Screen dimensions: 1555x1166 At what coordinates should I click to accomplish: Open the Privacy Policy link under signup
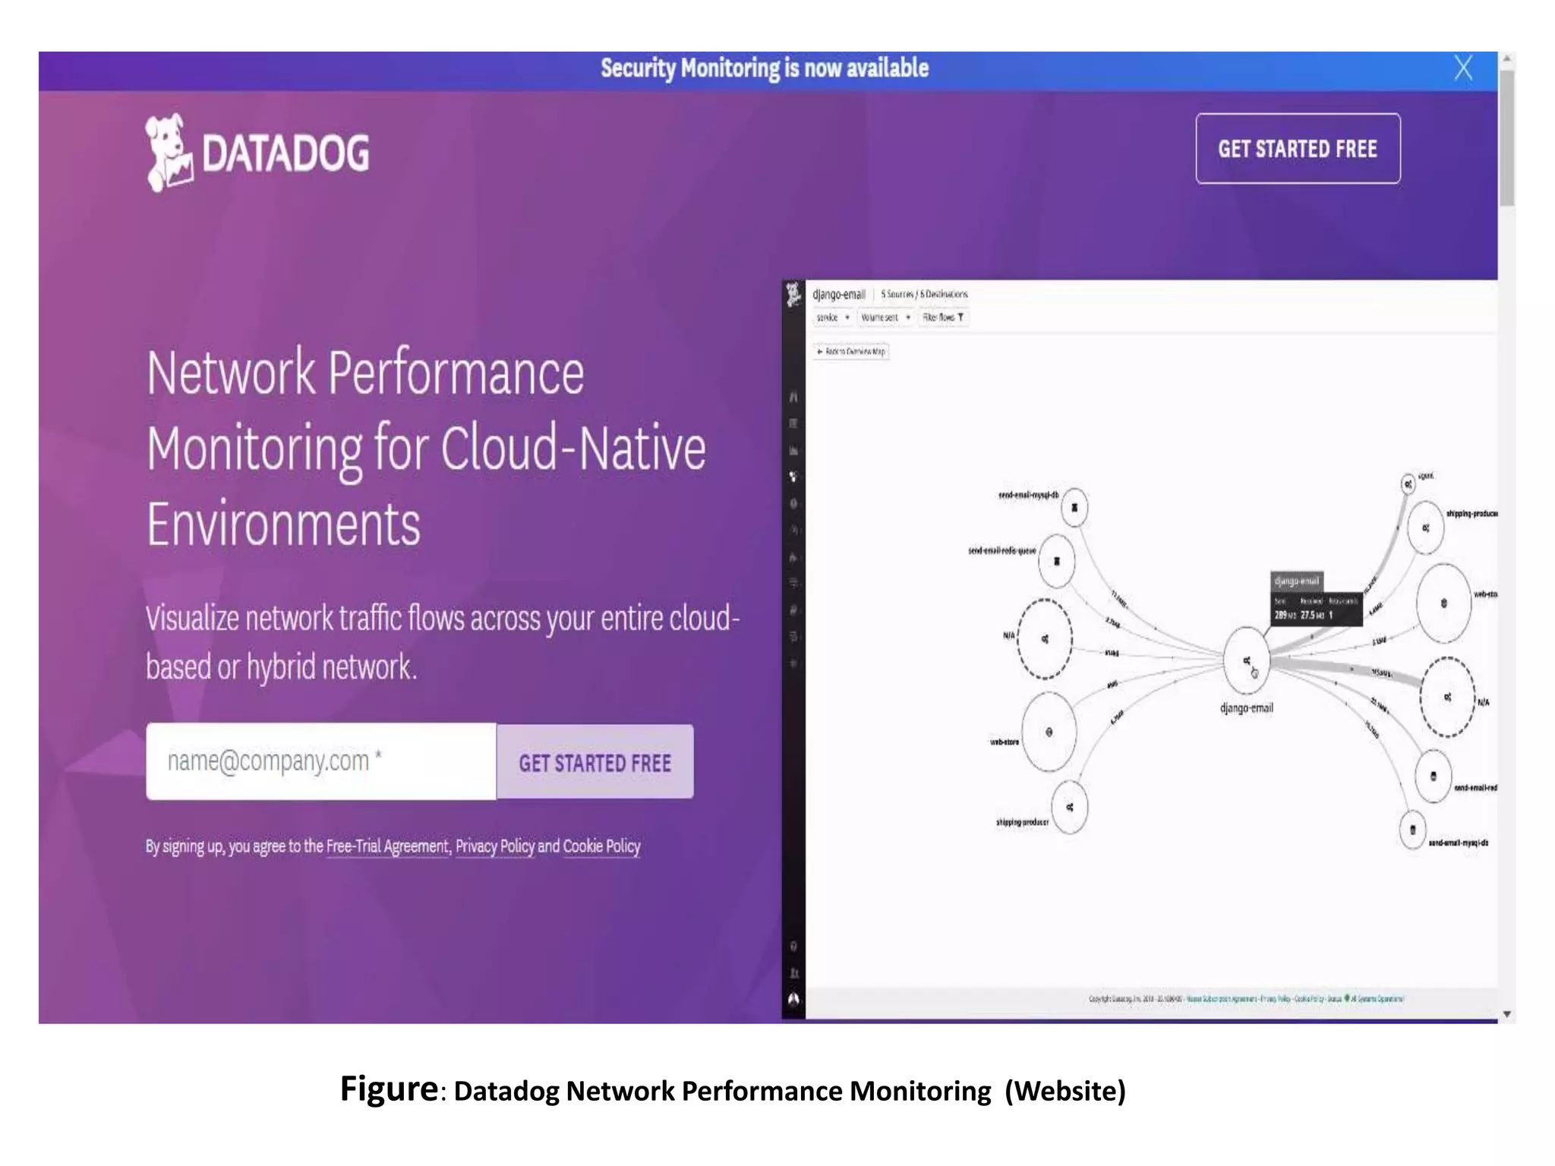(x=495, y=846)
